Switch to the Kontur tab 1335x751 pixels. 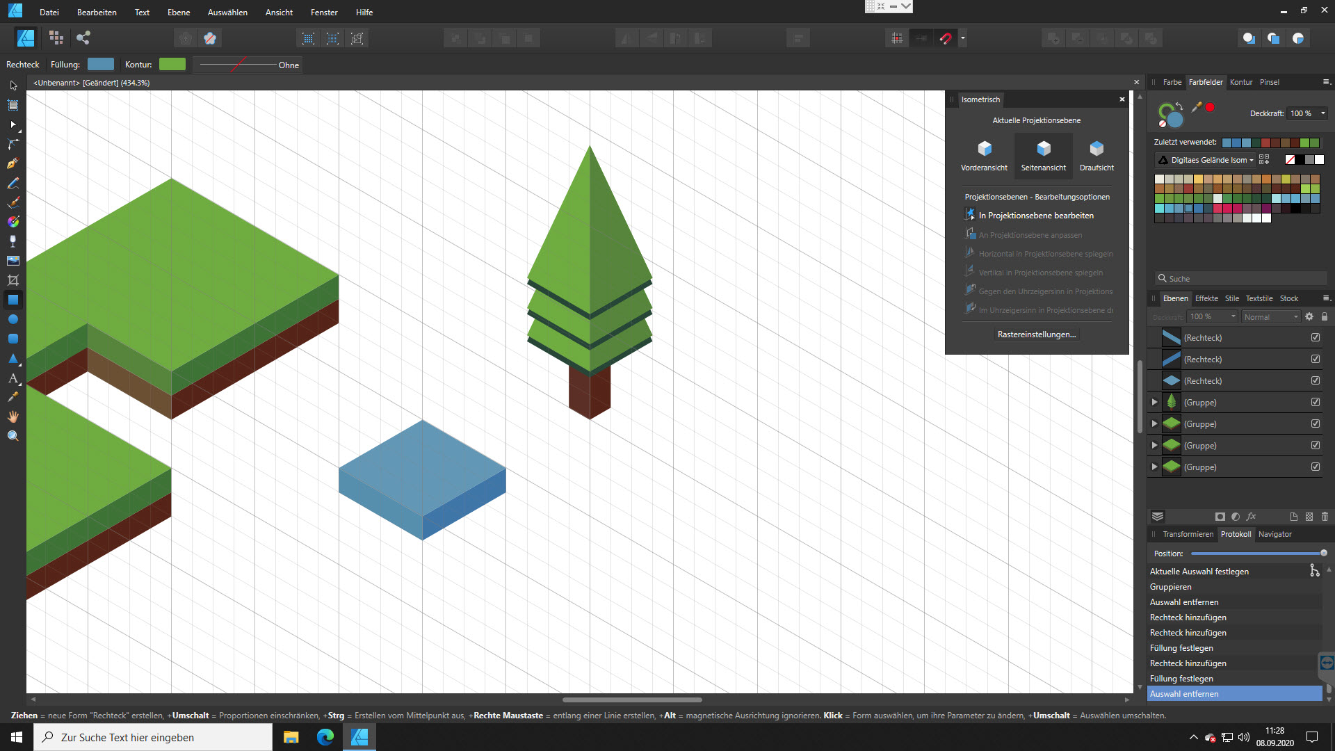1240,82
